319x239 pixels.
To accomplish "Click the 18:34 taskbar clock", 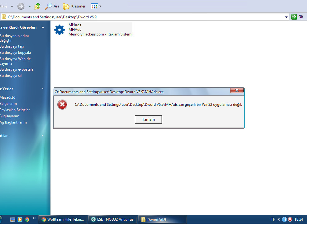I will click(x=299, y=219).
